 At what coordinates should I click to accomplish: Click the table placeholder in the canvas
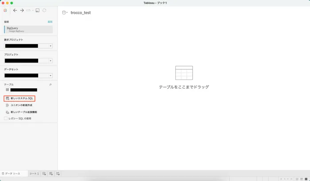click(x=184, y=73)
